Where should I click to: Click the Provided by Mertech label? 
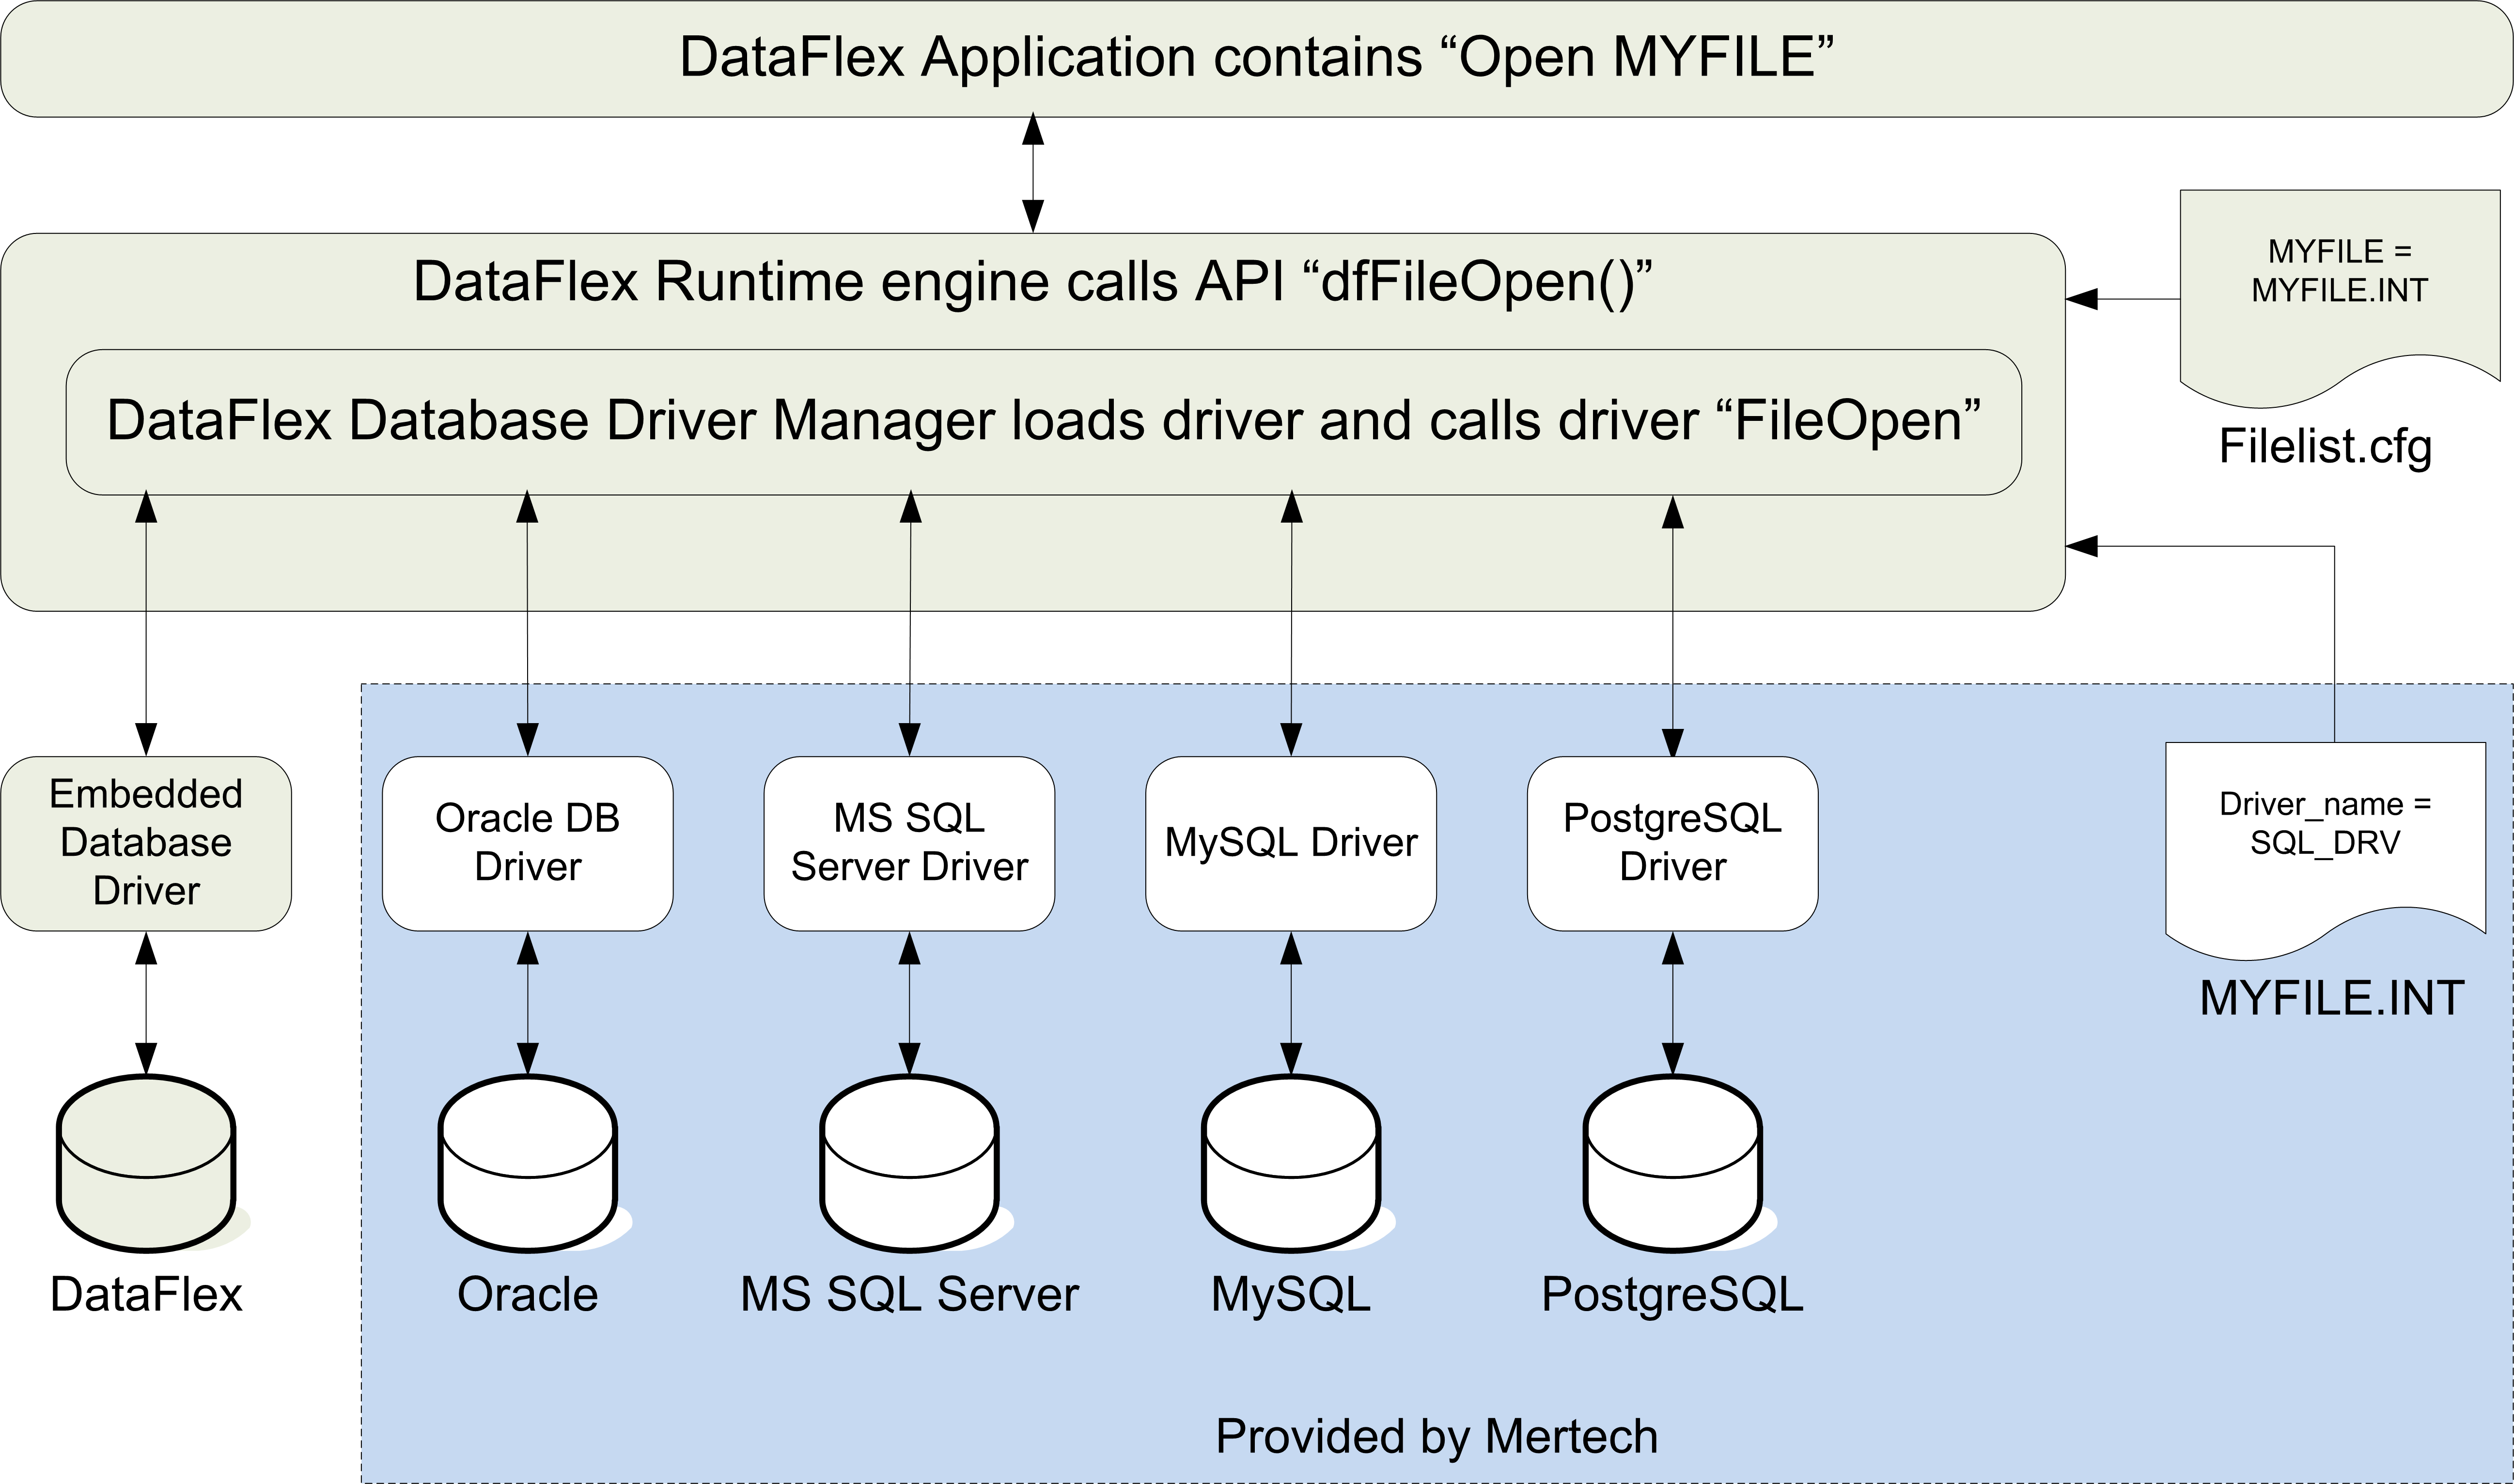point(1436,1436)
